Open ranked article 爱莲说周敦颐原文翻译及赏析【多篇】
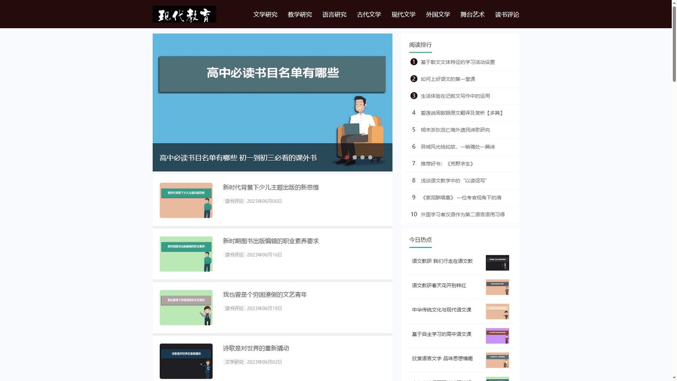 tap(462, 113)
